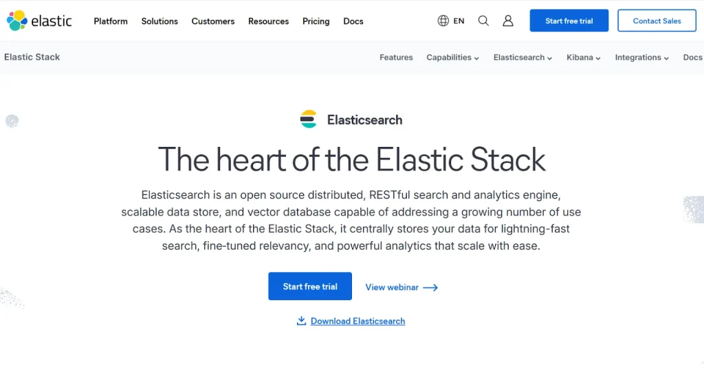Click the Elastic logo in header
Screen dimensions: 704x371
pyautogui.click(x=39, y=21)
